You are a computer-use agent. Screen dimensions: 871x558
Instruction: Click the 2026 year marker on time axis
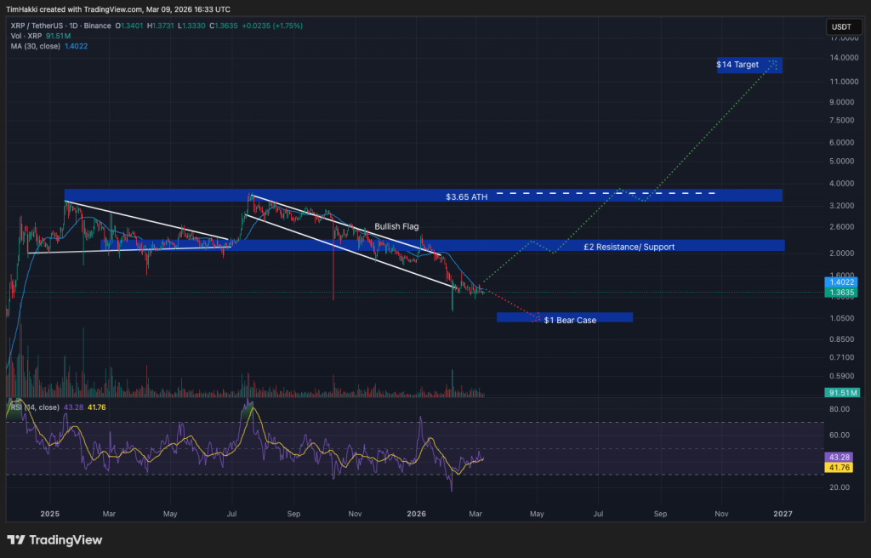[x=417, y=514]
